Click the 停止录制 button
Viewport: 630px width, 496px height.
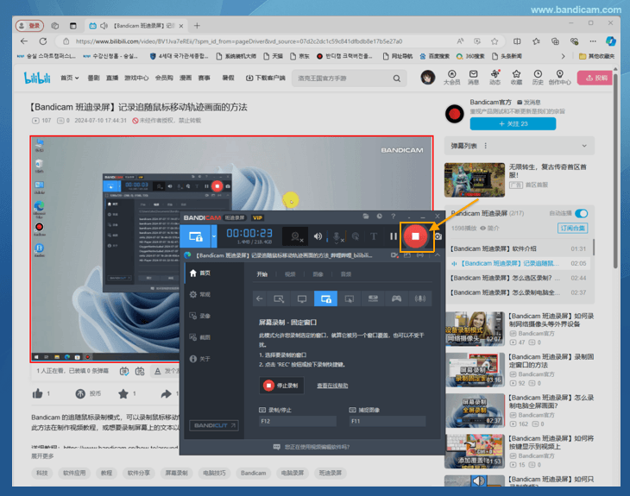click(281, 386)
